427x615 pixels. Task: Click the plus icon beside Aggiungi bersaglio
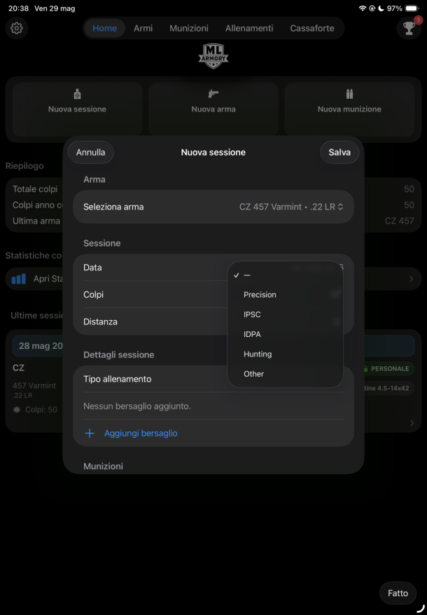click(x=90, y=433)
